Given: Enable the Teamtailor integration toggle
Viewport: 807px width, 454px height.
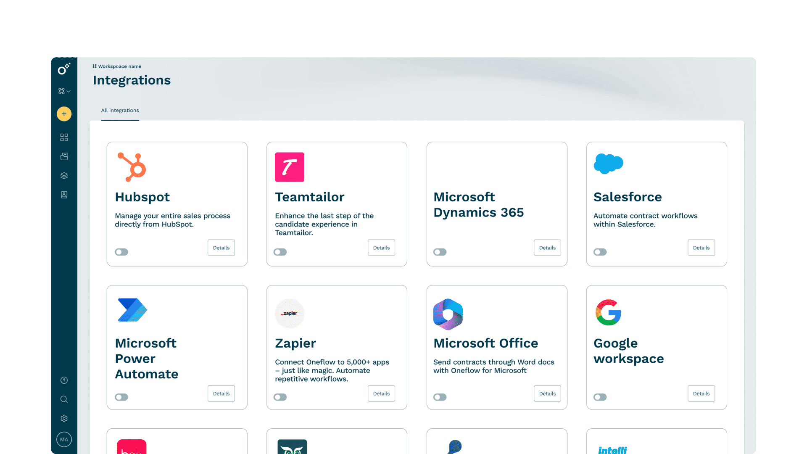Looking at the screenshot, I should pyautogui.click(x=280, y=252).
